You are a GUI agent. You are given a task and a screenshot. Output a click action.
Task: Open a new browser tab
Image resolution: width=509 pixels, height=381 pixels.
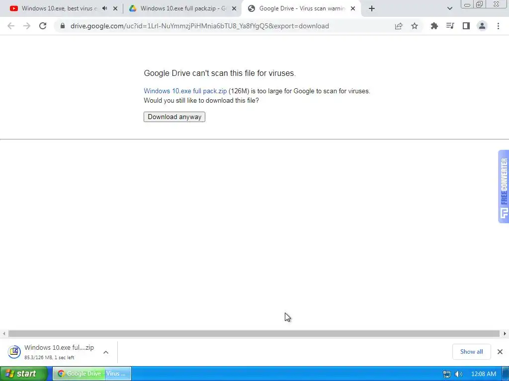372,8
